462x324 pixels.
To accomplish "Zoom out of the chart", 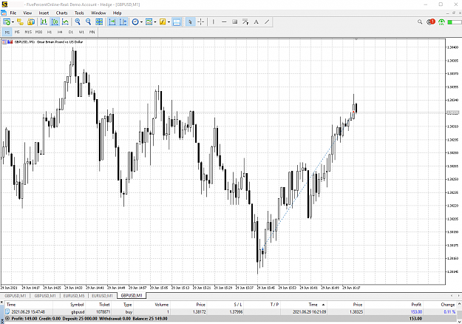I will [89, 21].
